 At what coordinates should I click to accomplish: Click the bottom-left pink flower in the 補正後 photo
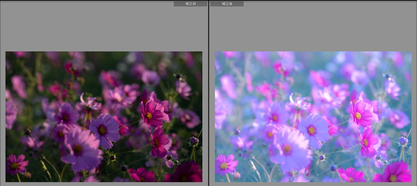click(225, 165)
